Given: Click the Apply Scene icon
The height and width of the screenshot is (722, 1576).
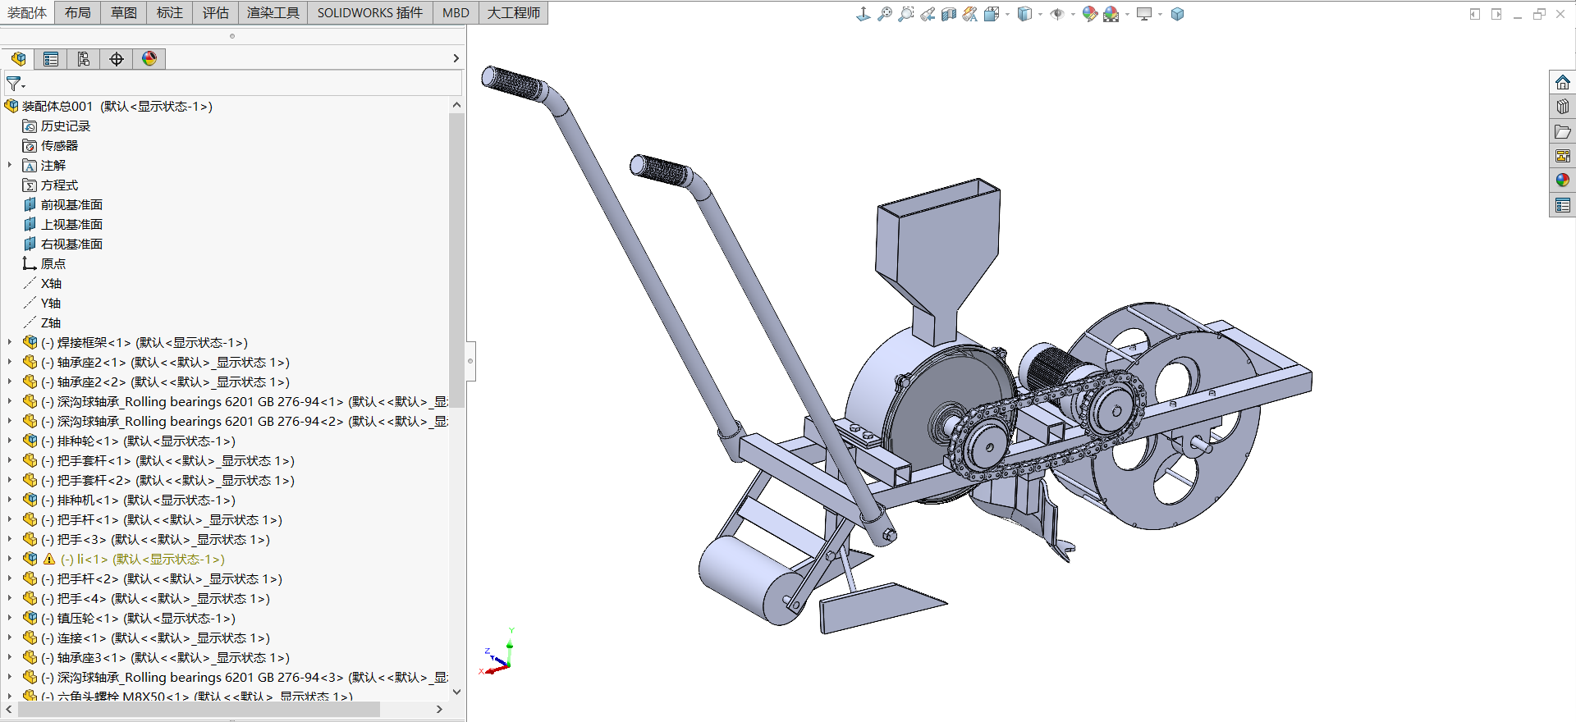Looking at the screenshot, I should [1111, 14].
